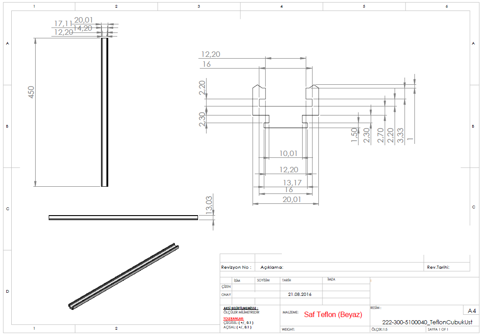
Task: Click the 13,17 dimension label
Action: (x=292, y=183)
